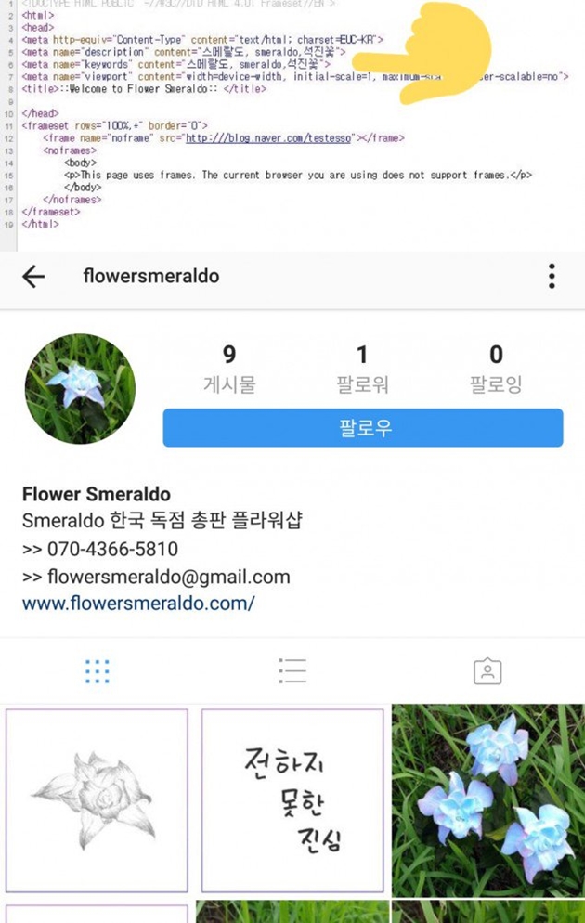View the 9 게시물 posts count
Screen dimensions: 585x923
point(229,369)
